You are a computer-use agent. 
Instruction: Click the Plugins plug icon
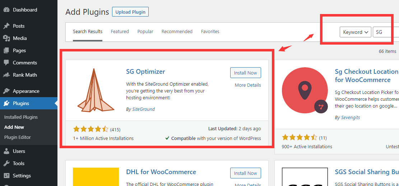(6, 104)
